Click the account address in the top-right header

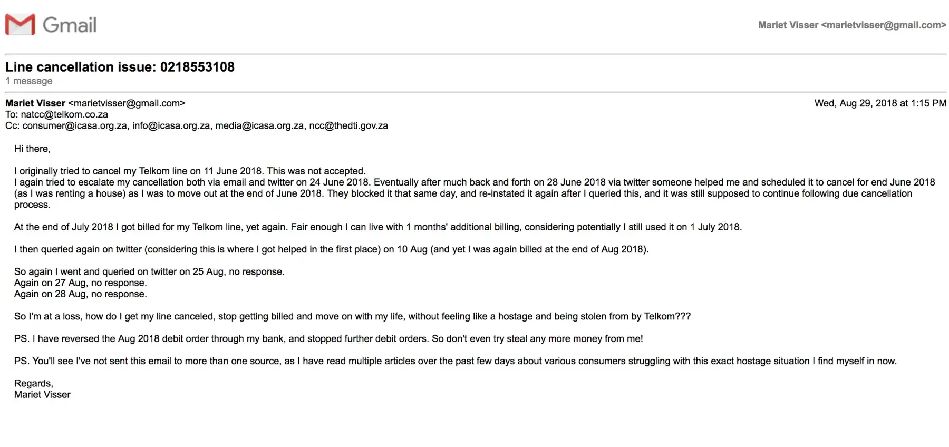852,25
